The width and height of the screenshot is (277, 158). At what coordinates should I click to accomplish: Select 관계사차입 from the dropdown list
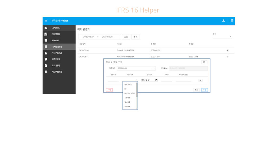(128, 84)
